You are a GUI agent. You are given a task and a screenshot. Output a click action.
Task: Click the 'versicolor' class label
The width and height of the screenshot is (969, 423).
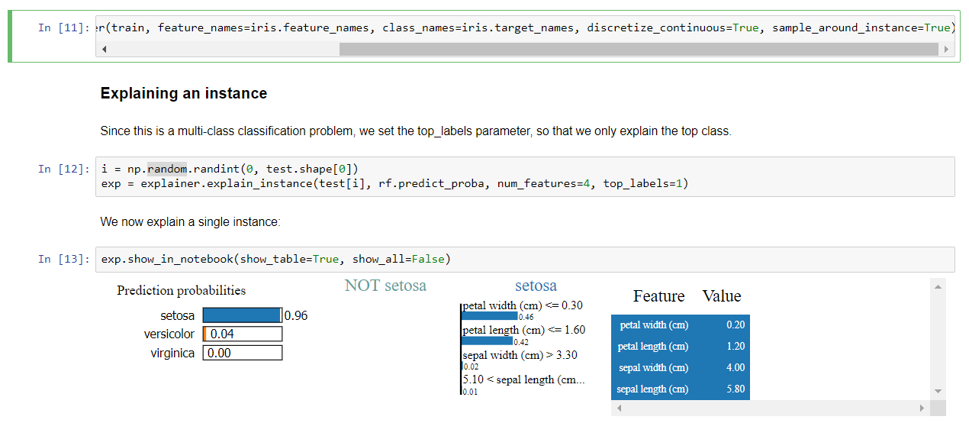[x=169, y=334]
